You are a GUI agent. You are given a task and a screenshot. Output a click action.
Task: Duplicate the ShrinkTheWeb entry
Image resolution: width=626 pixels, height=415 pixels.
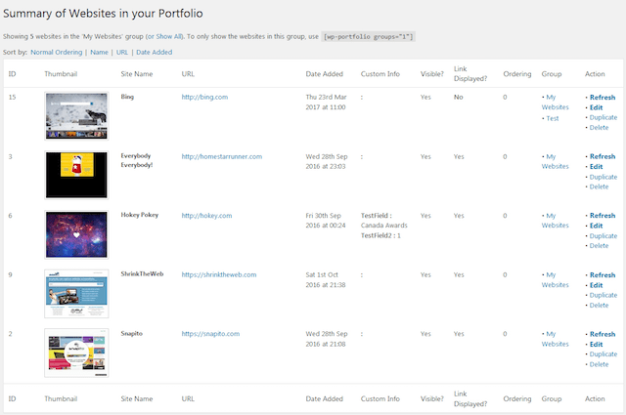(x=604, y=295)
